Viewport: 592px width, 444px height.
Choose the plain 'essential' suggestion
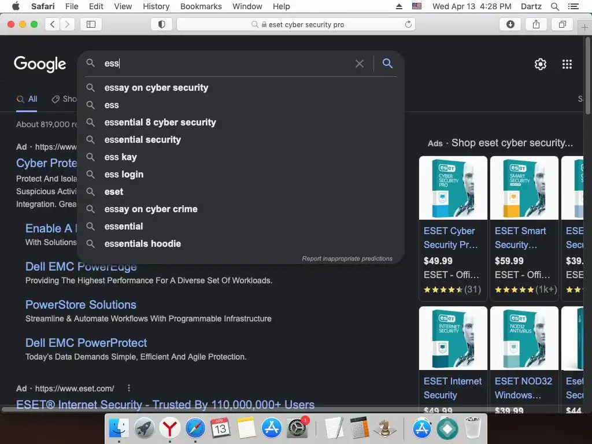241,227
